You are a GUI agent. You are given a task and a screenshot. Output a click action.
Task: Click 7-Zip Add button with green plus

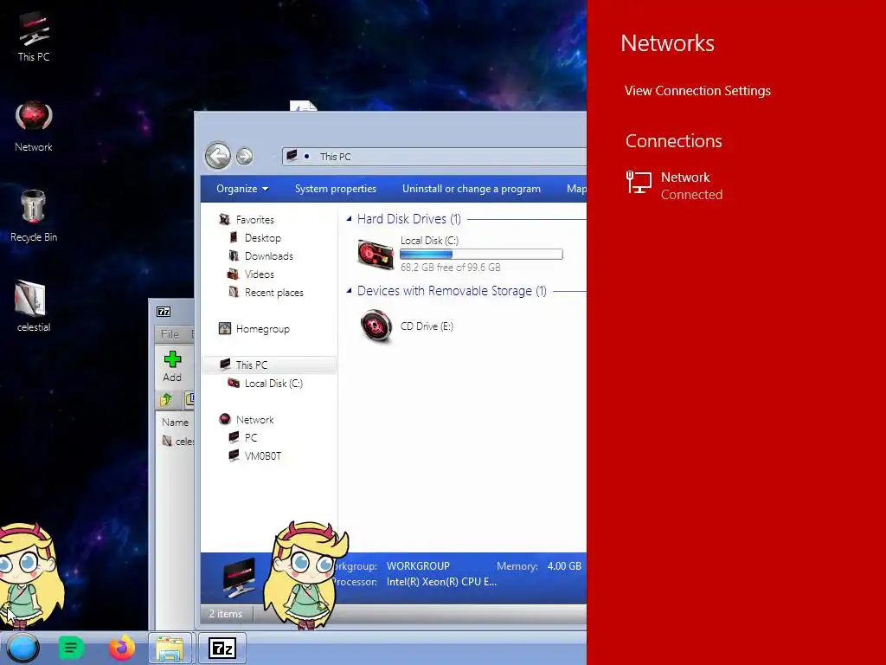pos(172,366)
